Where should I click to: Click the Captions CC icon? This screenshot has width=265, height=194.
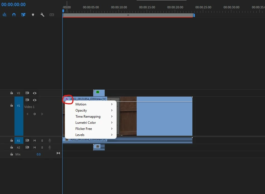click(x=52, y=15)
